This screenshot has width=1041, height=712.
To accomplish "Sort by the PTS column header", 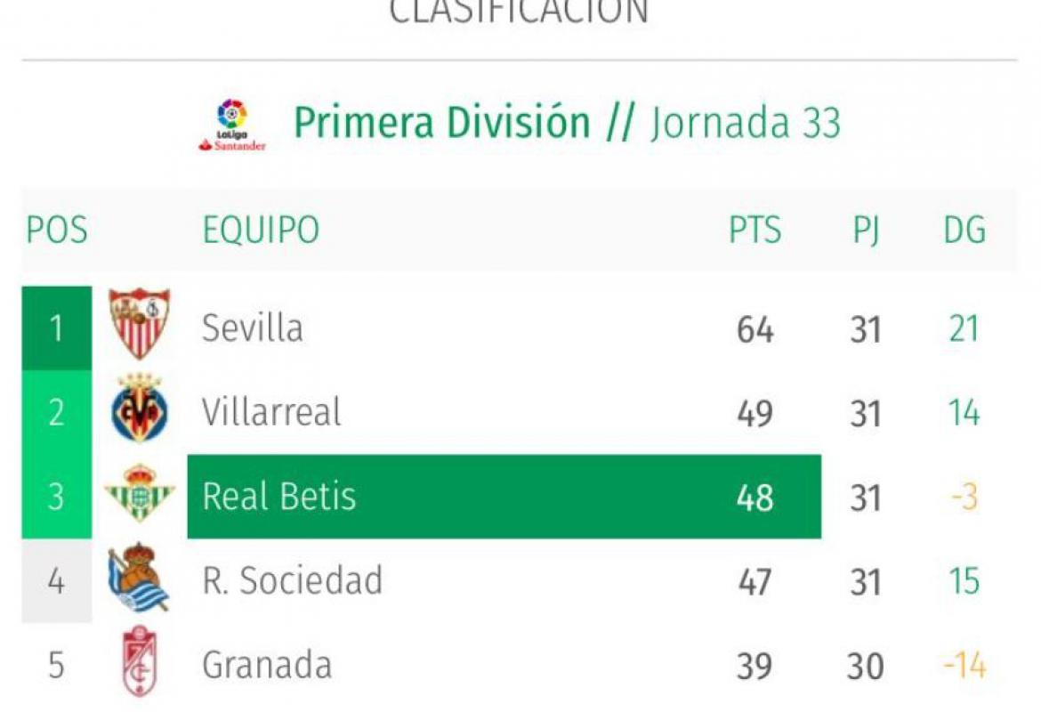I will (x=755, y=231).
